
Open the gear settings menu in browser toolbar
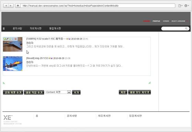pyautogui.click(x=187, y=5)
